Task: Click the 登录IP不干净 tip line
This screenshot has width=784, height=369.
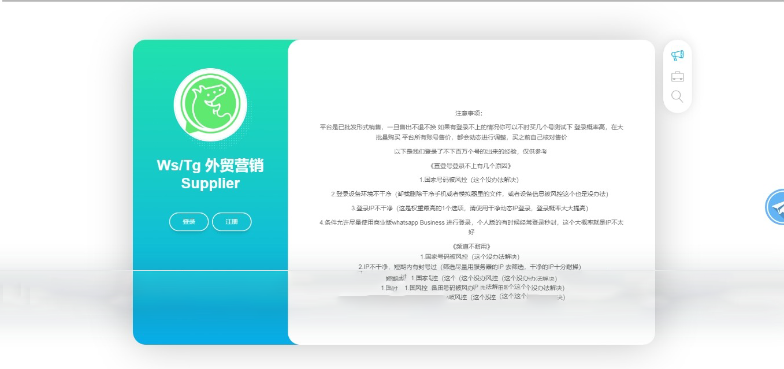Action: [x=471, y=208]
